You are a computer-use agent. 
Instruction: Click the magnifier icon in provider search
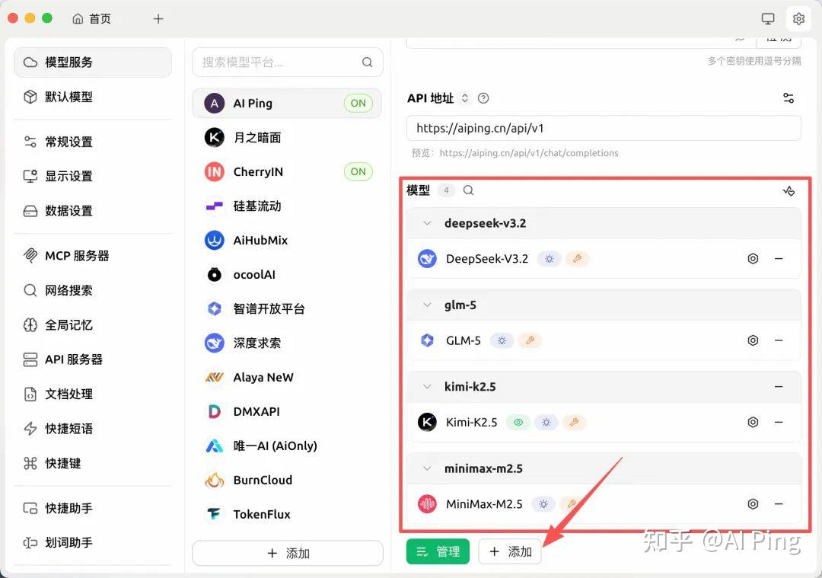pos(368,62)
